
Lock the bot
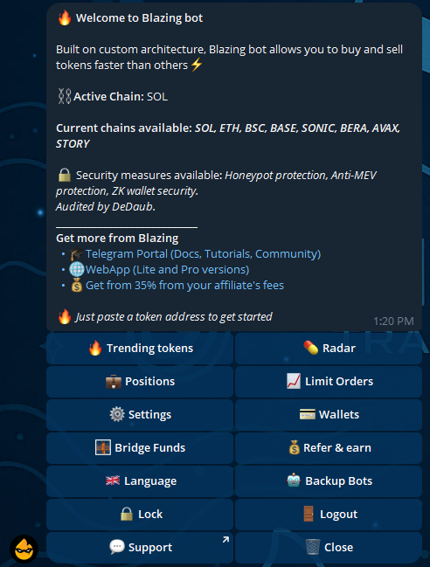[140, 515]
